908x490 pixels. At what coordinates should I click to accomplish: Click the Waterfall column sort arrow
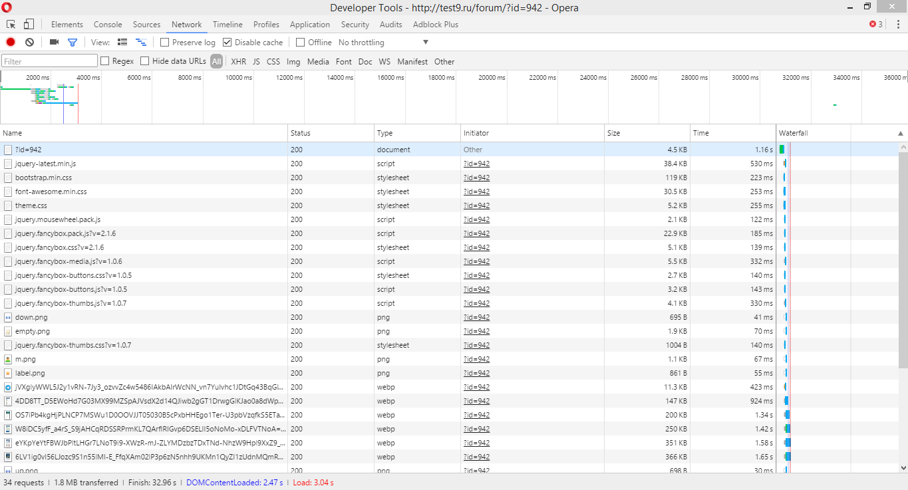click(901, 134)
